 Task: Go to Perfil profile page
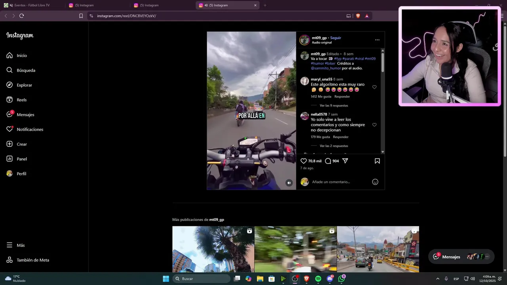tap(16, 174)
